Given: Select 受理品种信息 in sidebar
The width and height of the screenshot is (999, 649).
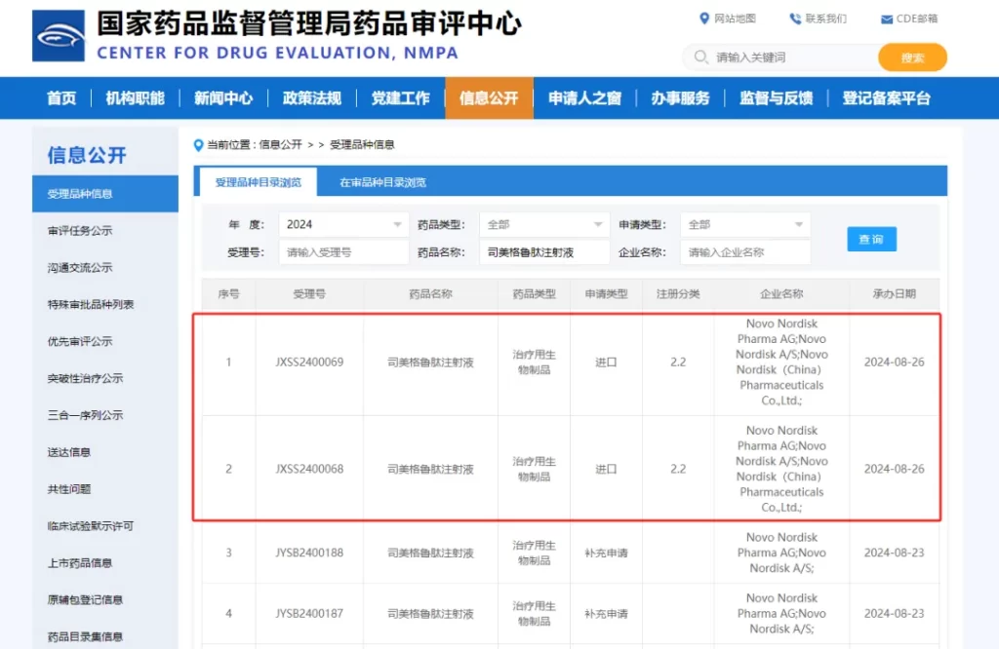Looking at the screenshot, I should (x=105, y=194).
